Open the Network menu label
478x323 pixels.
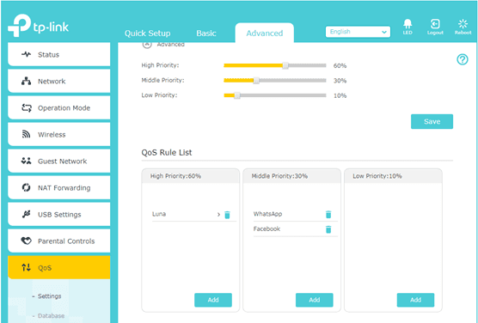click(52, 82)
